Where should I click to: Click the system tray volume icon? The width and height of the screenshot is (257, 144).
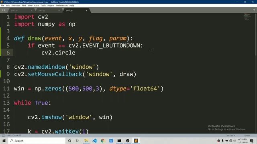coord(235,141)
